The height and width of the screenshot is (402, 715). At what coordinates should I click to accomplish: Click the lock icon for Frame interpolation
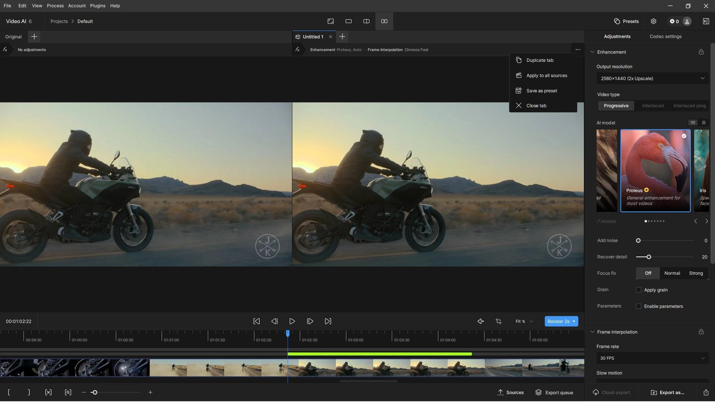[701, 332]
